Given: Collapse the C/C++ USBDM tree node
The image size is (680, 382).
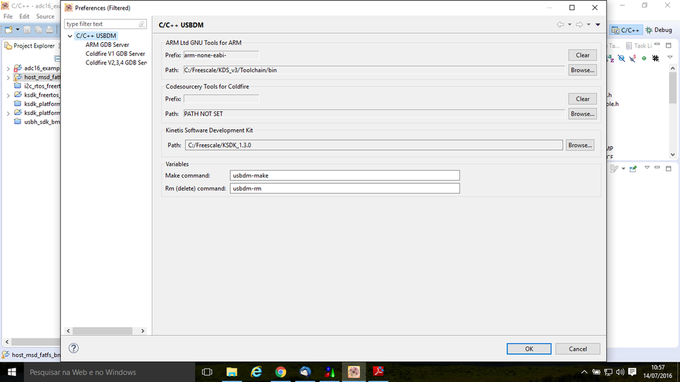Looking at the screenshot, I should tap(70, 36).
